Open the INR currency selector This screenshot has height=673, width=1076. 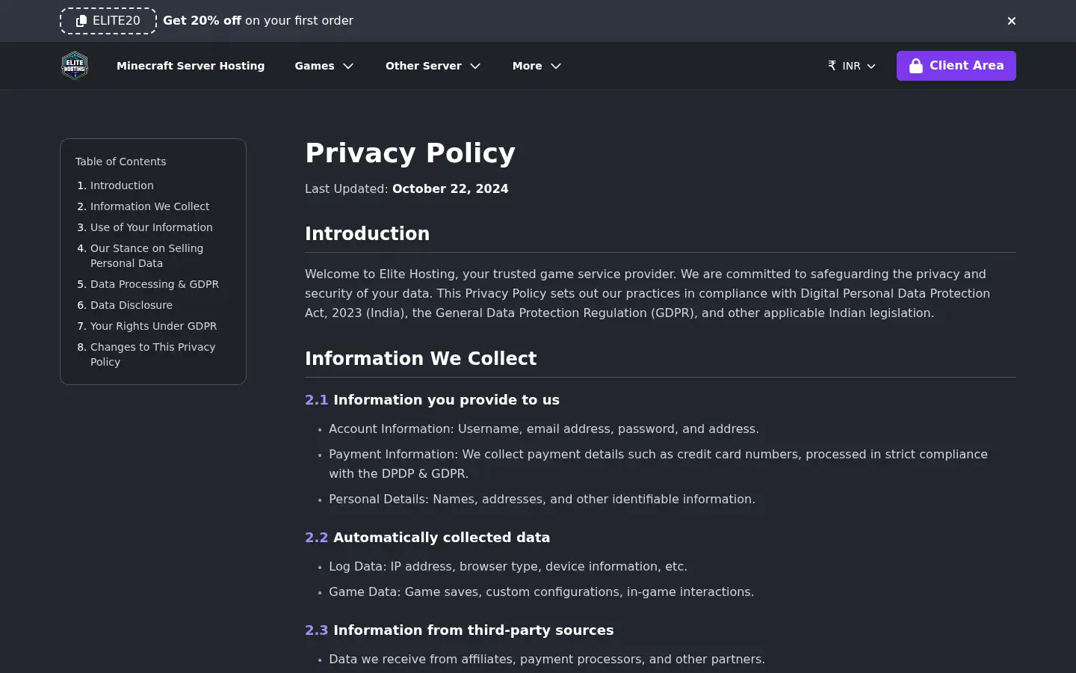tap(852, 66)
